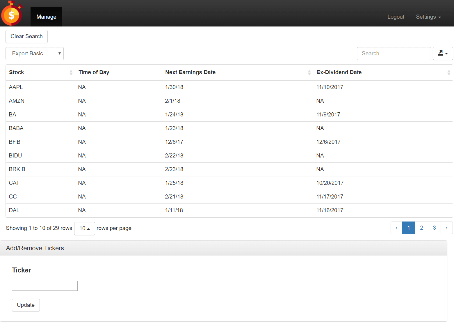Go to page 3
Image resolution: width=454 pixels, height=326 pixels.
click(x=434, y=228)
